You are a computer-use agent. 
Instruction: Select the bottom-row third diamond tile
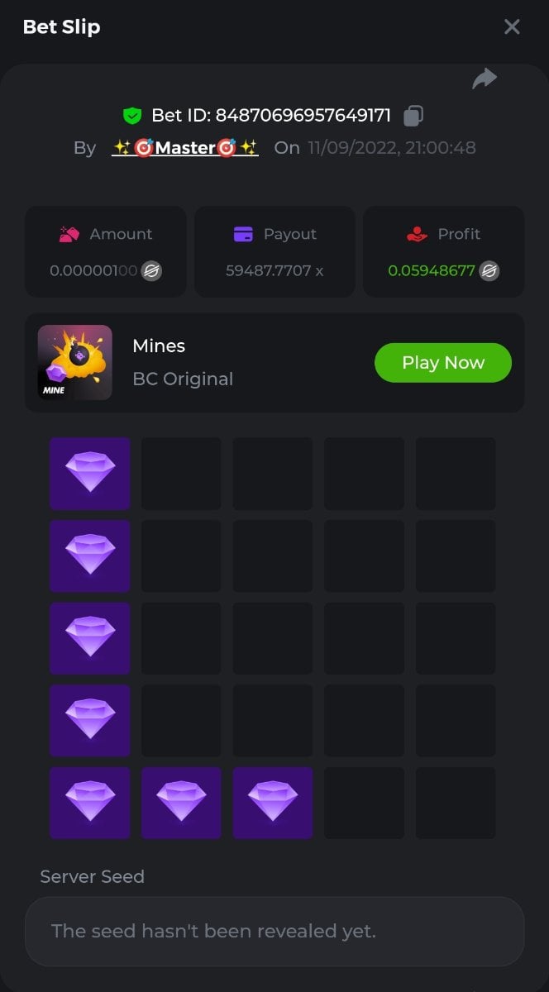pyautogui.click(x=273, y=804)
